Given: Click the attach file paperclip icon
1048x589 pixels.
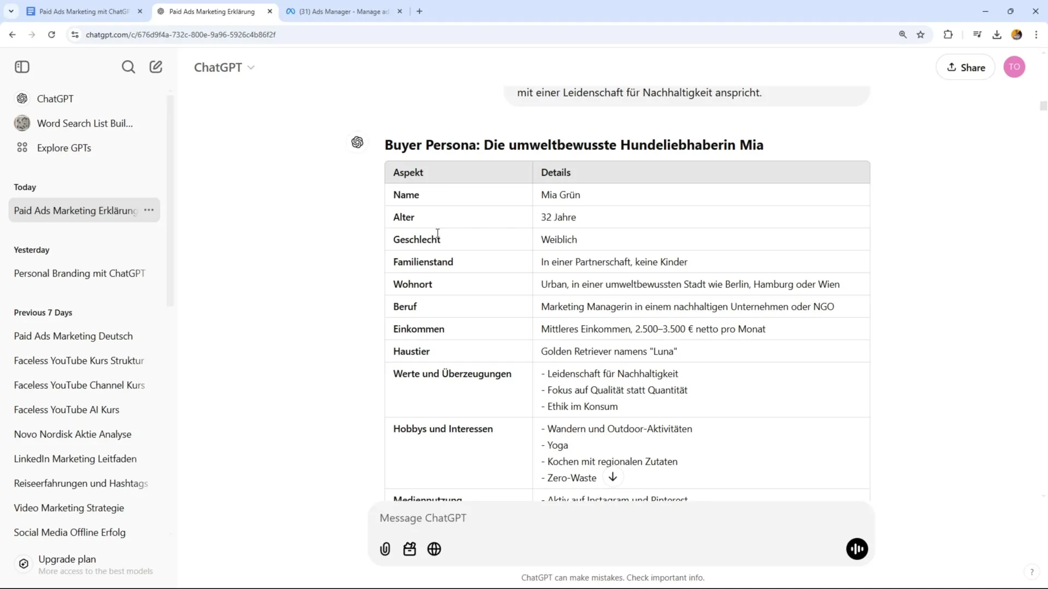Looking at the screenshot, I should click(385, 549).
